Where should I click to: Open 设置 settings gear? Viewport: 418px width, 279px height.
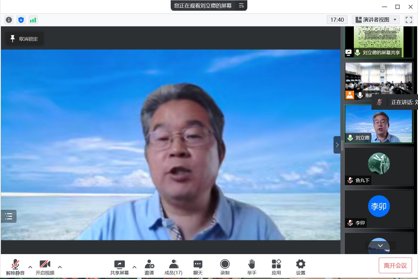pyautogui.click(x=300, y=267)
